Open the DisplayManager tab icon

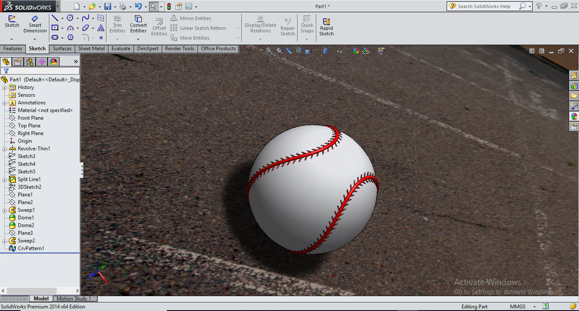[54, 62]
